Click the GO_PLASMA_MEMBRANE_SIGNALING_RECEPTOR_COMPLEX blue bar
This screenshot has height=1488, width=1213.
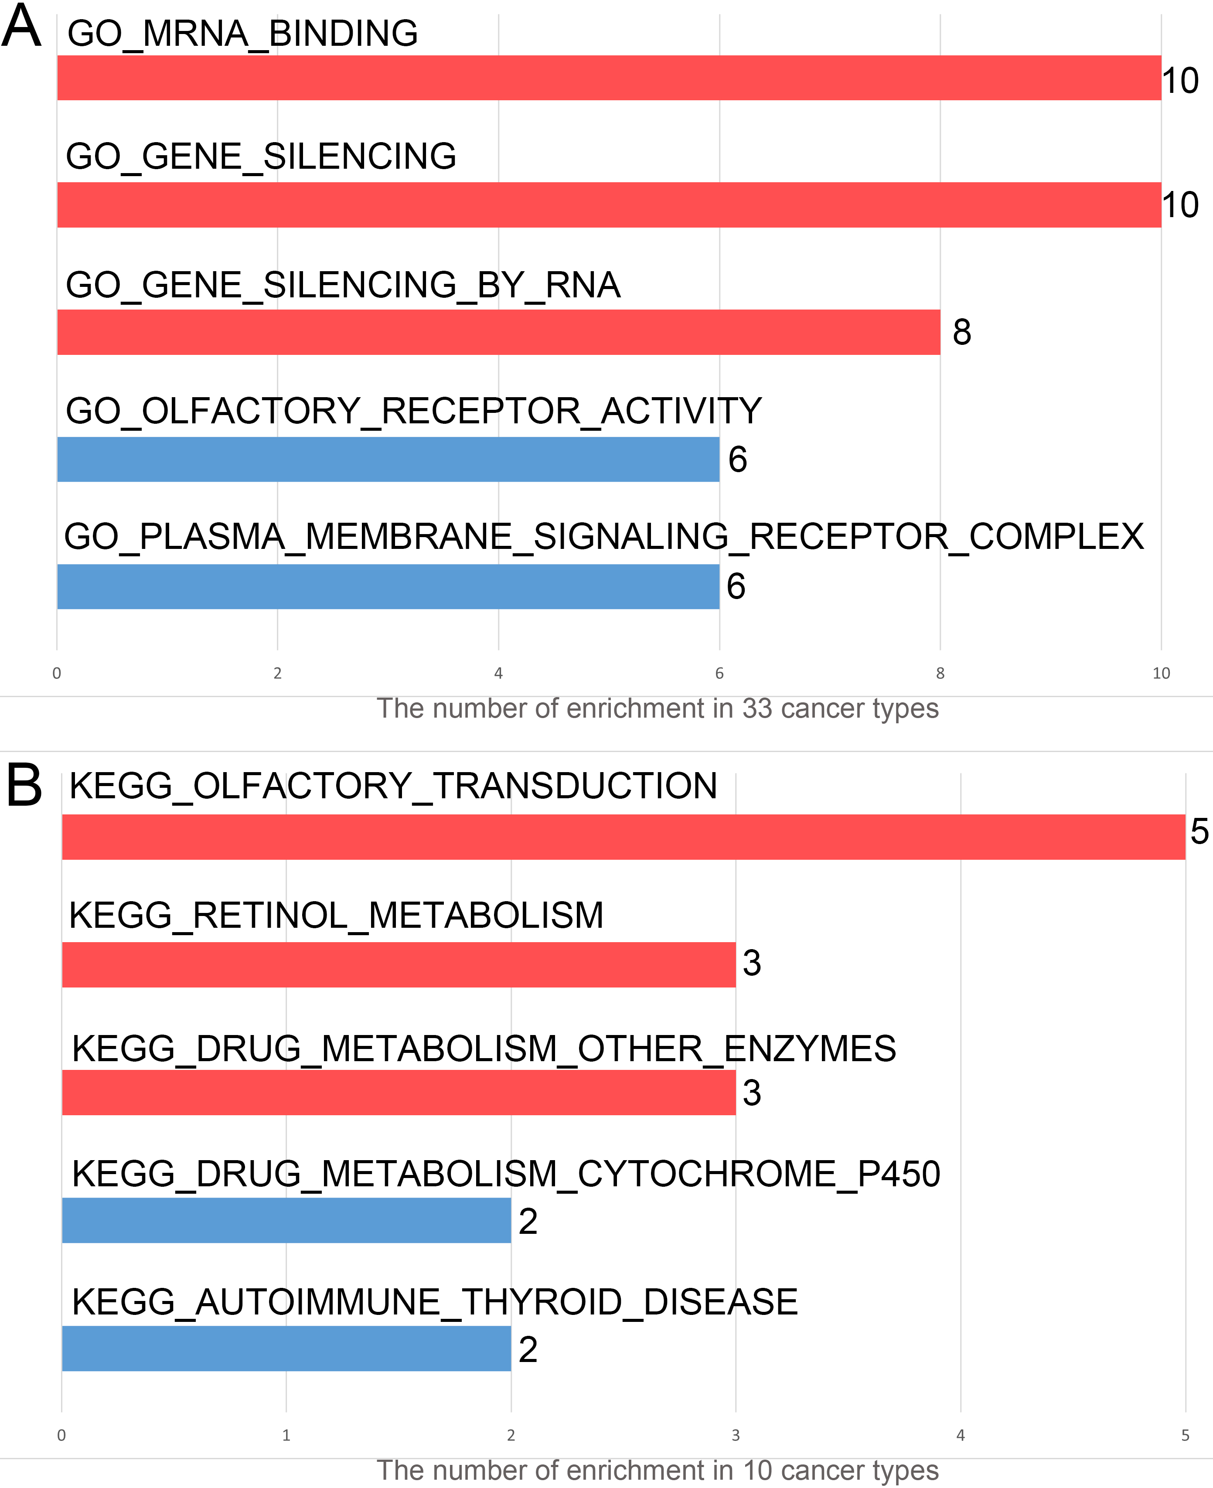(x=388, y=586)
